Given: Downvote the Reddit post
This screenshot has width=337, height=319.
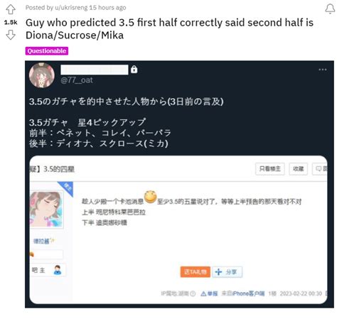Looking at the screenshot, I should 11,35.
